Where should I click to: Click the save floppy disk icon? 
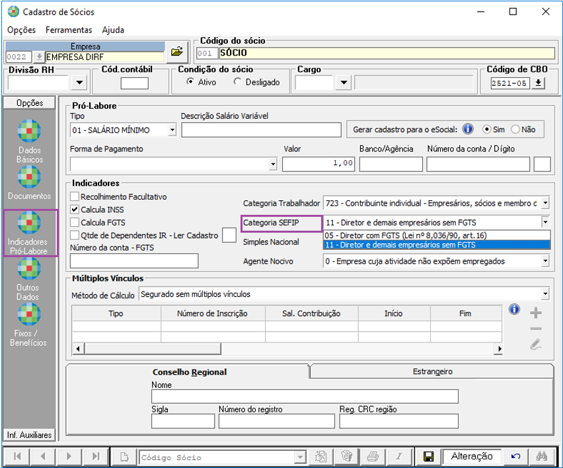tap(428, 457)
